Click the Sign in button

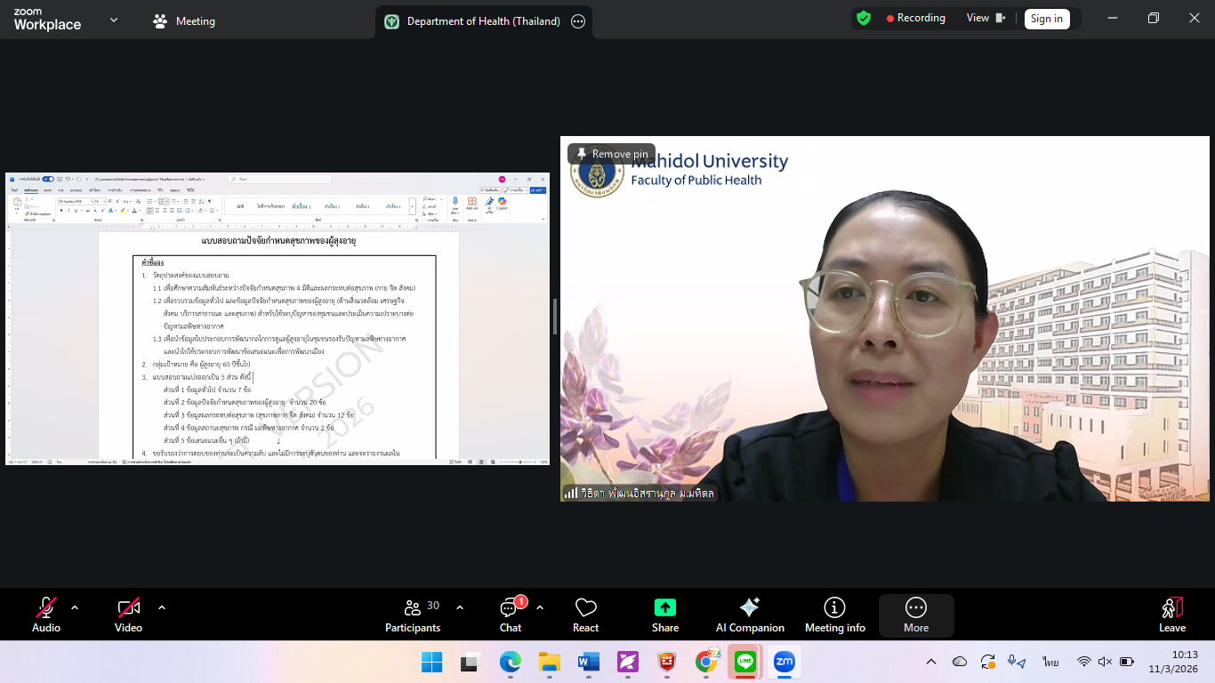click(1046, 19)
